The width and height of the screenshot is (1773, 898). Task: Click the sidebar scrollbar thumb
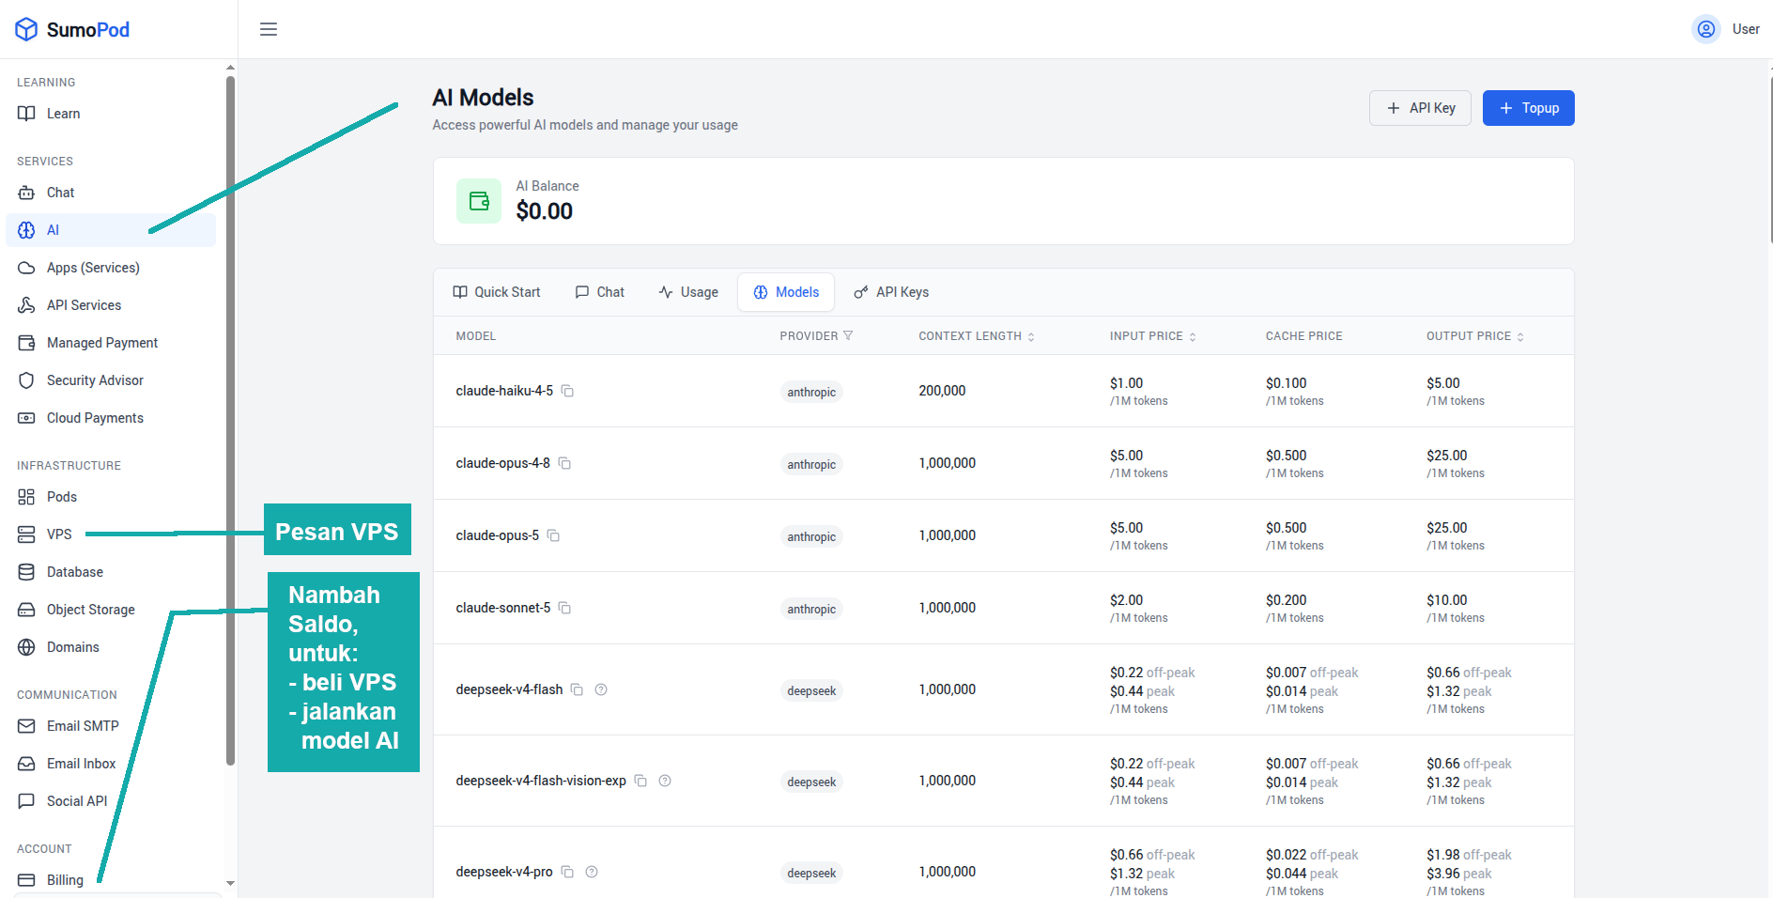click(x=230, y=421)
